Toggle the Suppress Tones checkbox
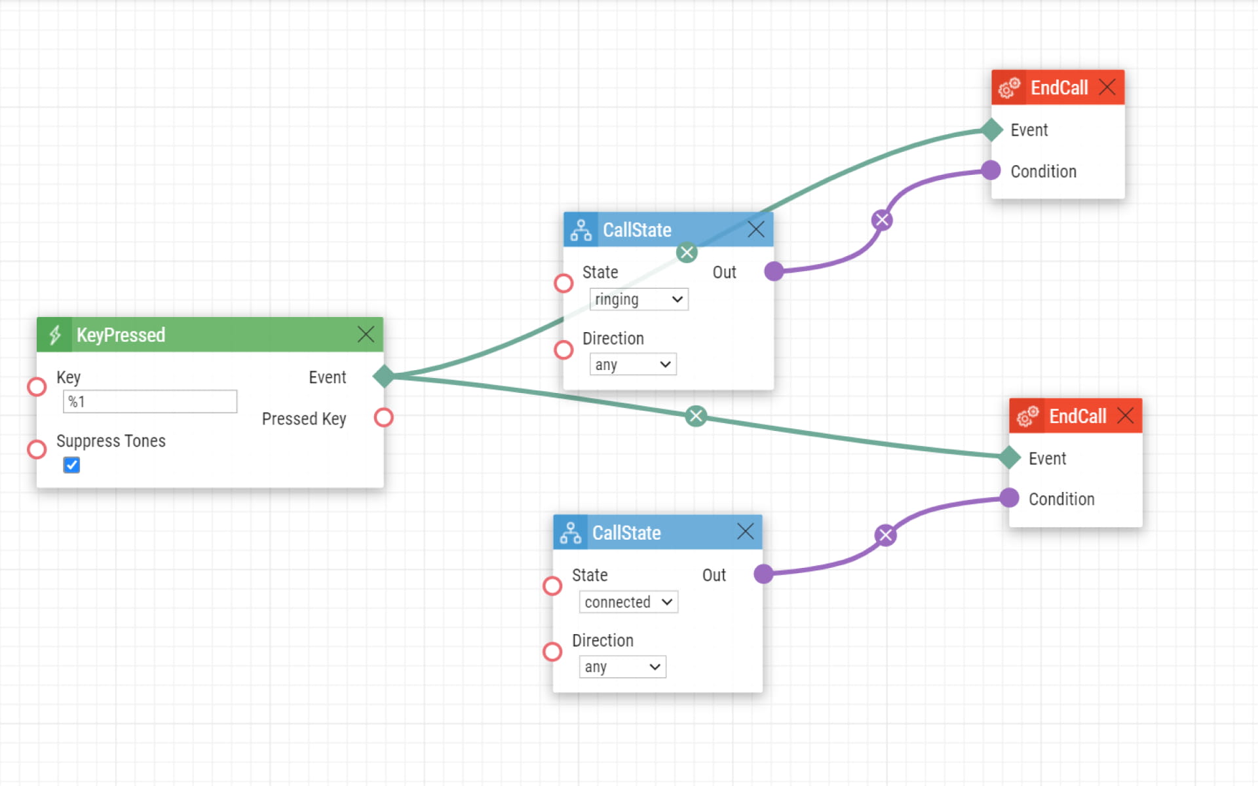The width and height of the screenshot is (1258, 786). 71,465
